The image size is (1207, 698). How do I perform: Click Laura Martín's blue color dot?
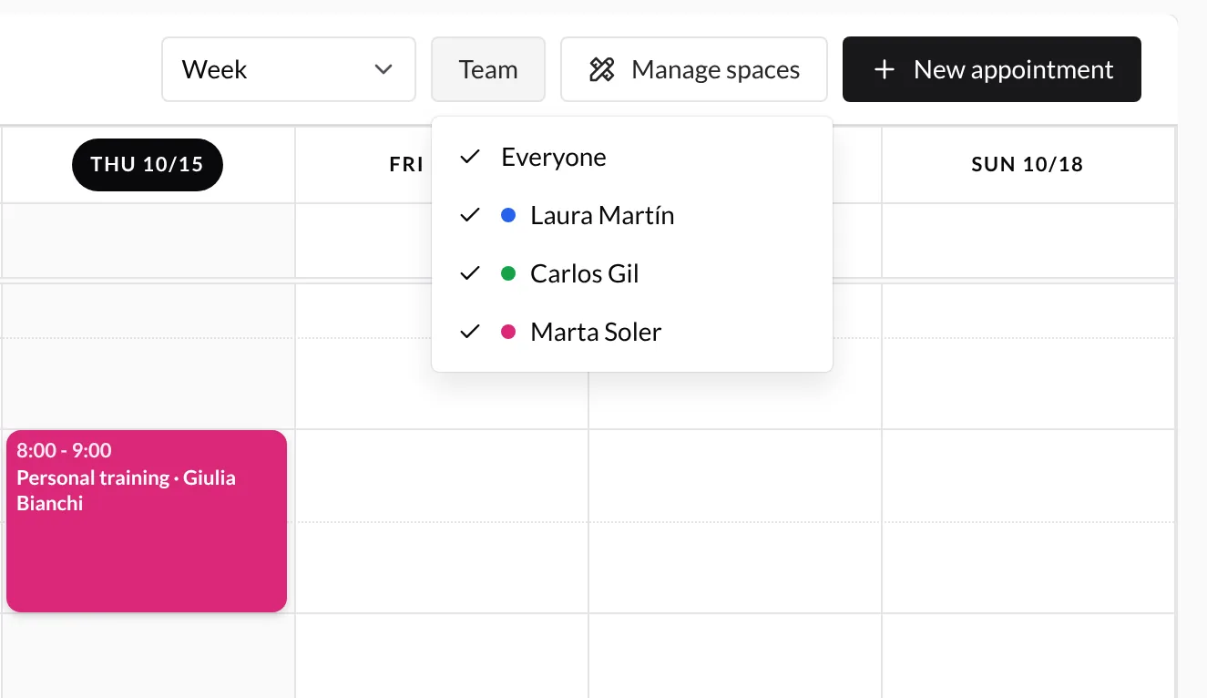pos(508,215)
